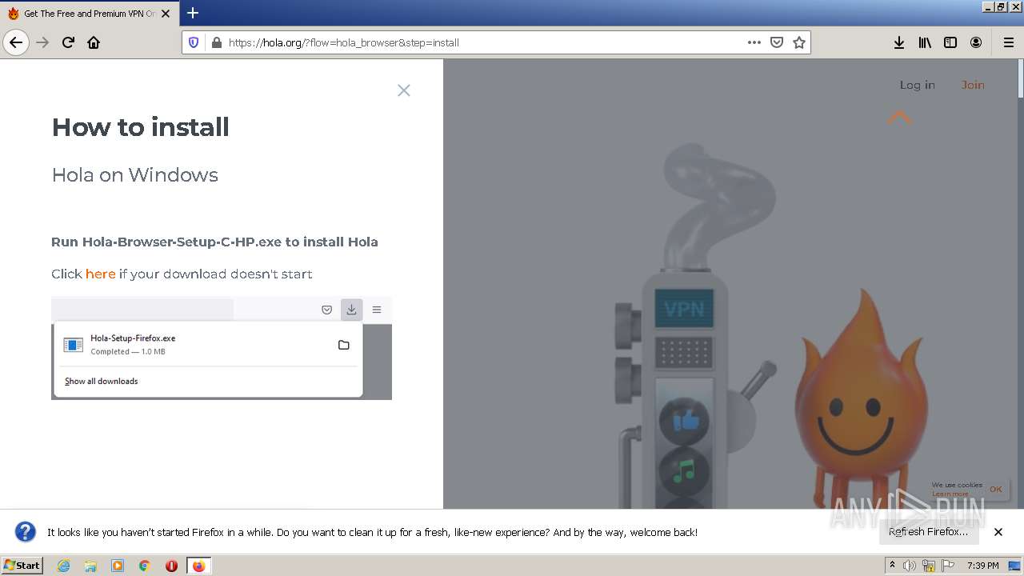Close the Hola VPN tab
Screen dimensions: 1024x576
(166, 14)
